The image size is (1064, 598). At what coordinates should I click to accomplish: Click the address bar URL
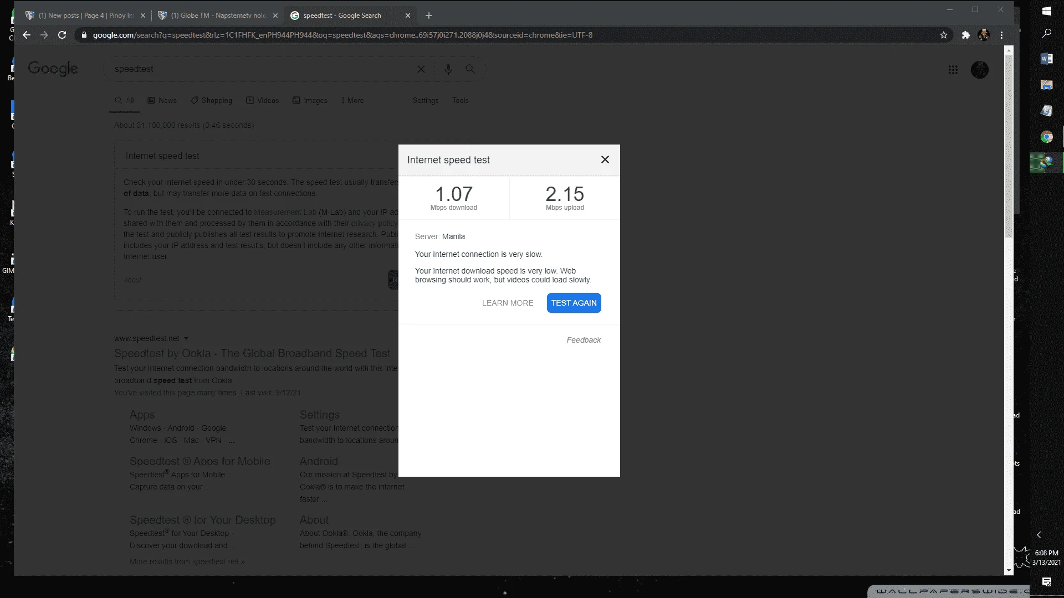click(x=342, y=35)
